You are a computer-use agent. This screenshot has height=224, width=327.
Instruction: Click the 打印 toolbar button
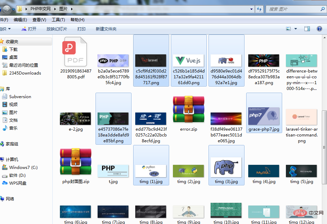[x=81, y=29]
